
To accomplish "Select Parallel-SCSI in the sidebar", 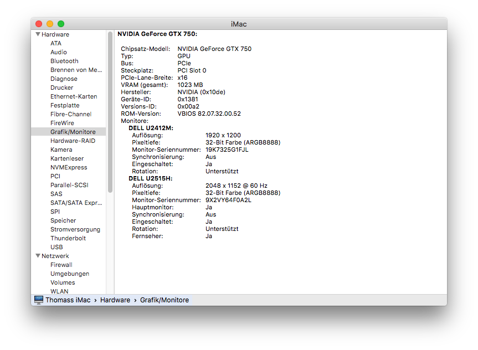I will (69, 185).
